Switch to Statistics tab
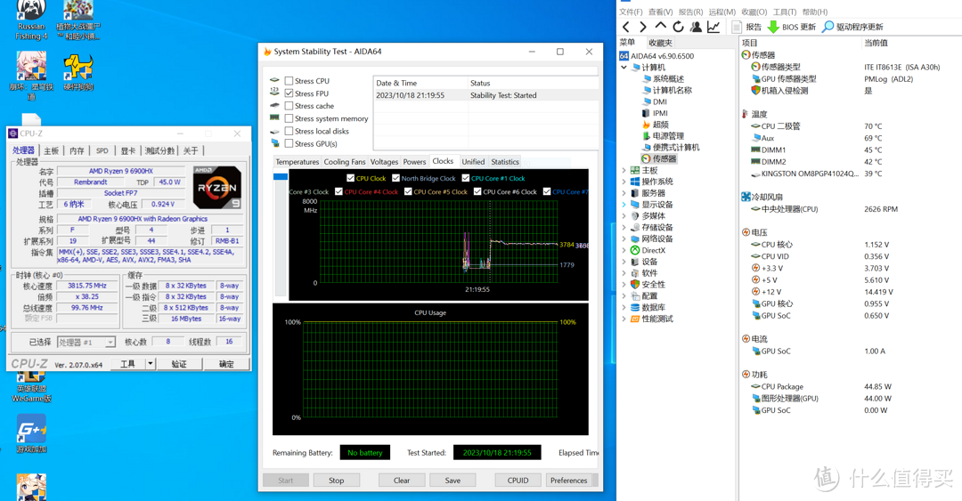This screenshot has width=962, height=501. (x=505, y=162)
